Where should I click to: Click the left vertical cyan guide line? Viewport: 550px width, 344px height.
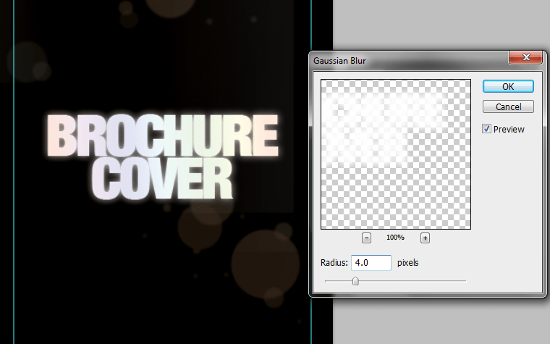pyautogui.click(x=14, y=217)
